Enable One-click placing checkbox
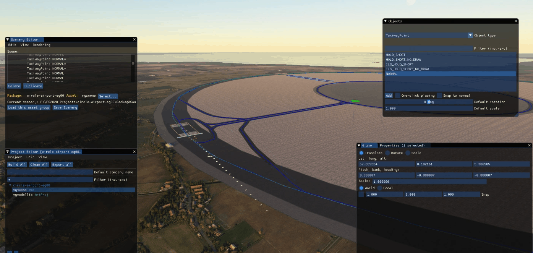 coord(398,96)
